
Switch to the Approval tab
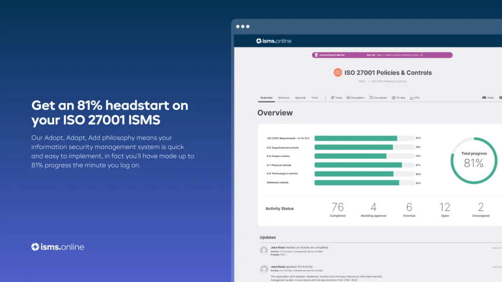pyautogui.click(x=300, y=98)
